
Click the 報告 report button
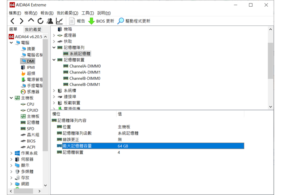[x=77, y=21]
